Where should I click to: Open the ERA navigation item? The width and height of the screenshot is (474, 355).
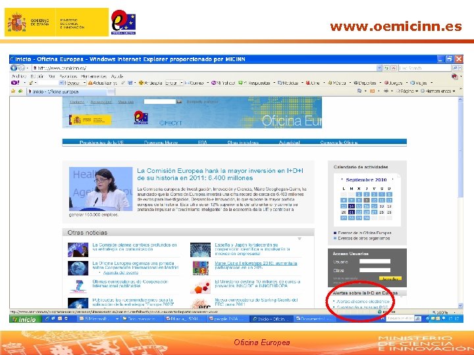[202, 142]
